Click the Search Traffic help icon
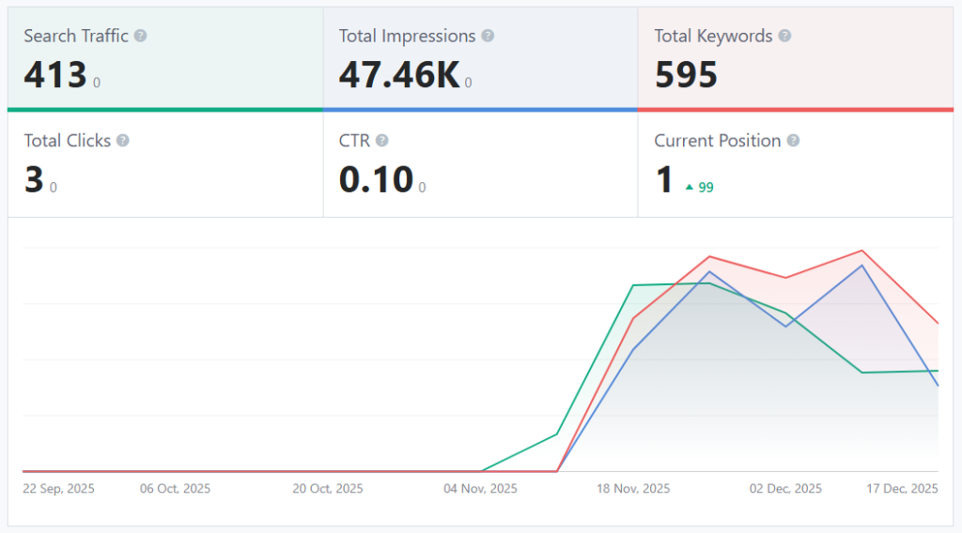This screenshot has height=533, width=962. [x=141, y=37]
